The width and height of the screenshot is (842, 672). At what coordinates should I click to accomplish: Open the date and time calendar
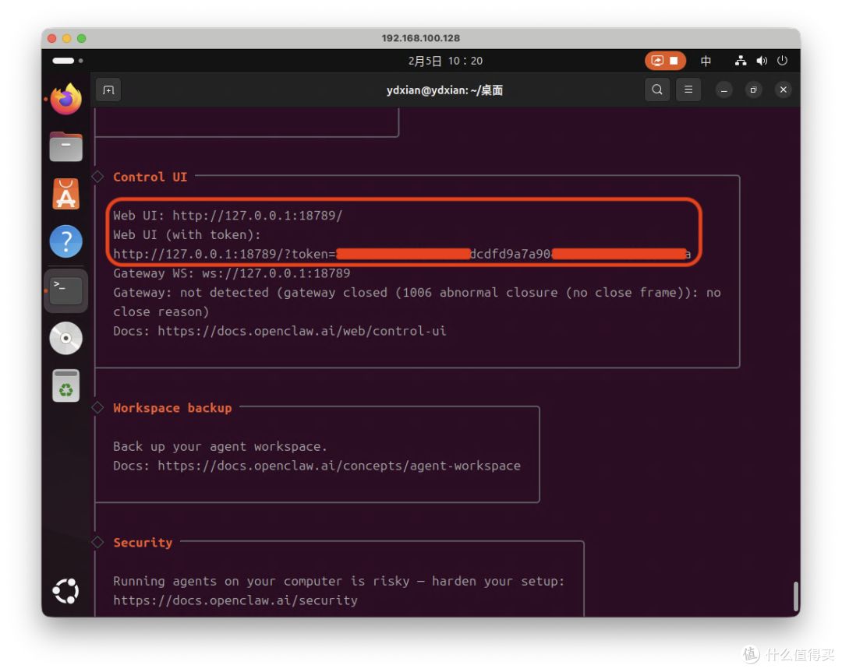pos(445,62)
